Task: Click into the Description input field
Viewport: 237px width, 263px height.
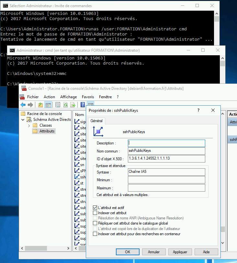Action: (166, 143)
